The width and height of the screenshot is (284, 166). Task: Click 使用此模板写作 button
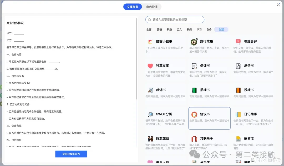click(71, 154)
